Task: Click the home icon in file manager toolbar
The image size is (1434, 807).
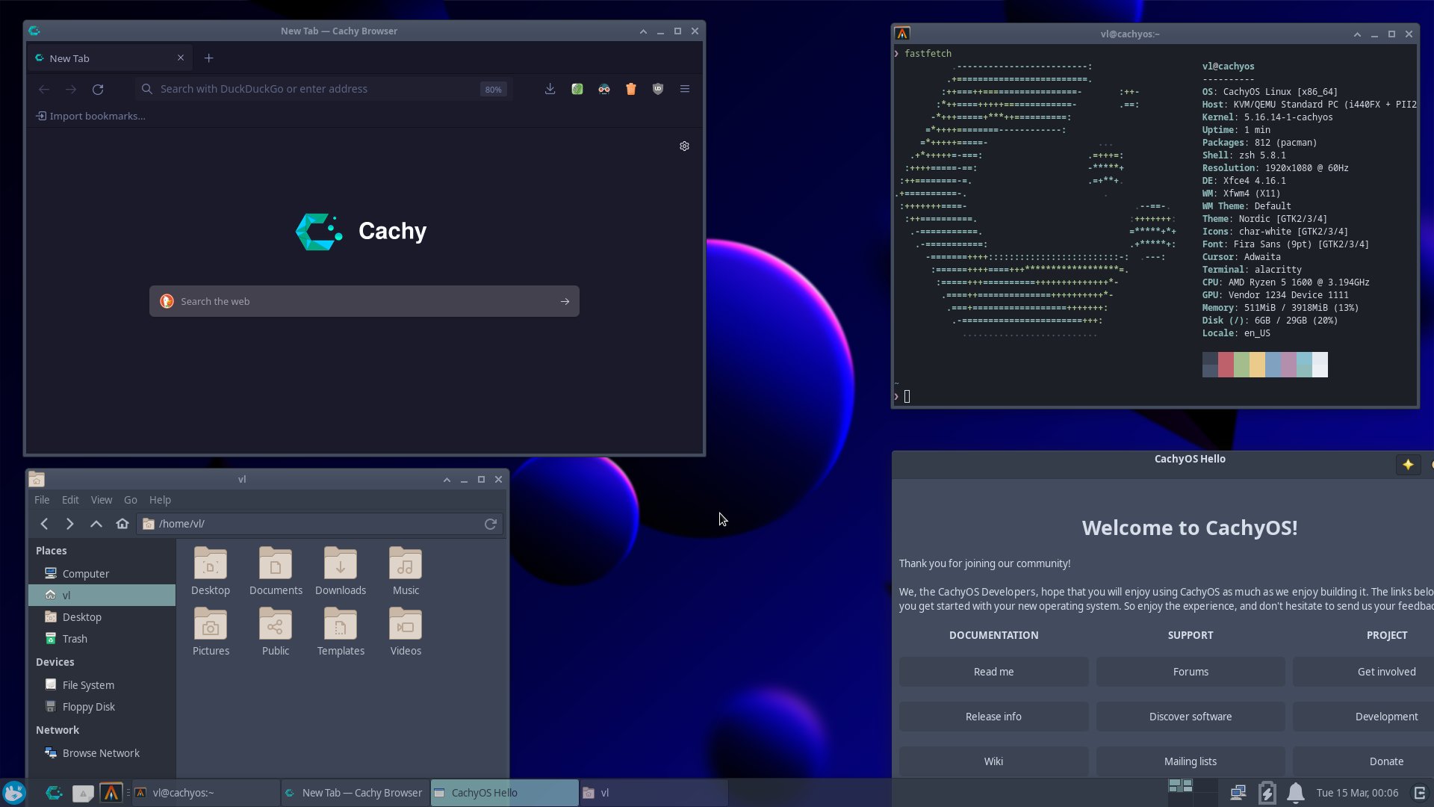Action: pyautogui.click(x=122, y=524)
